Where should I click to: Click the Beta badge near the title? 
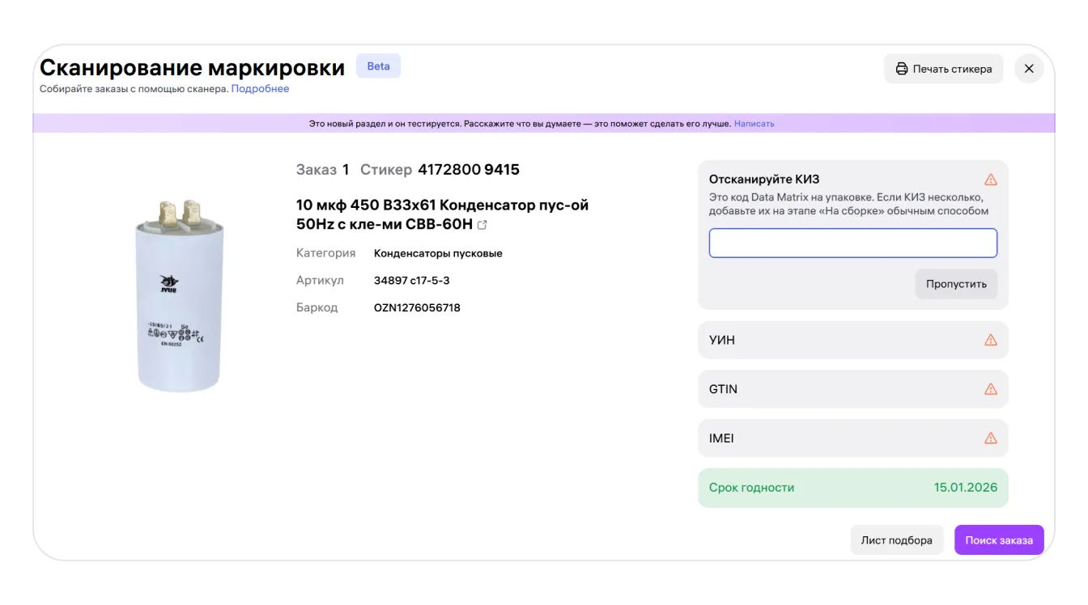pyautogui.click(x=378, y=66)
